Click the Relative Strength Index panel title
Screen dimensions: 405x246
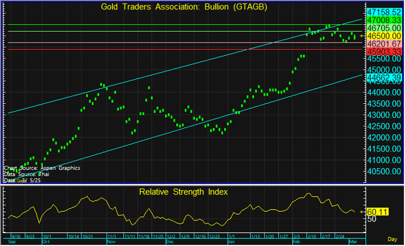183,192
